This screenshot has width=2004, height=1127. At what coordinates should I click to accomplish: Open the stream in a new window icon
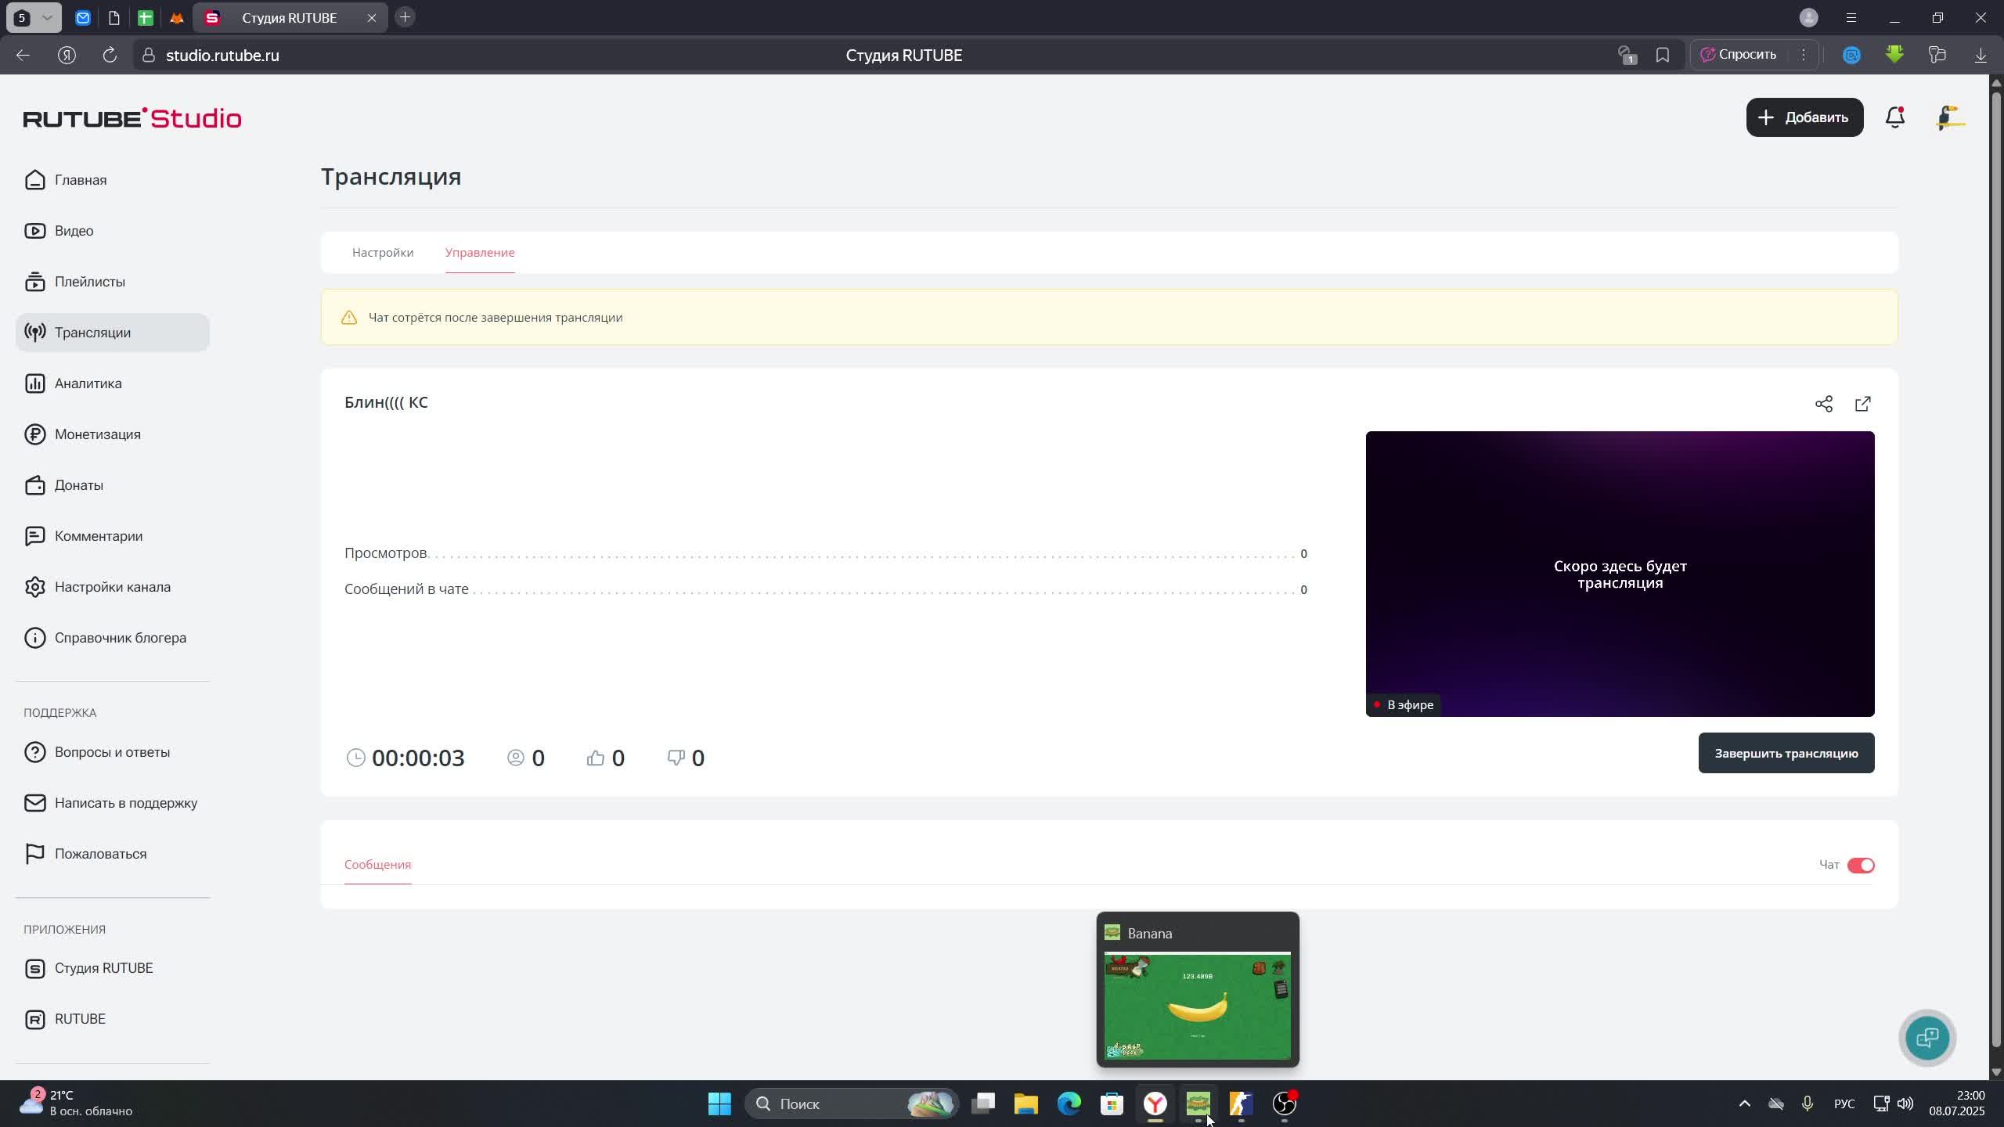(x=1863, y=404)
